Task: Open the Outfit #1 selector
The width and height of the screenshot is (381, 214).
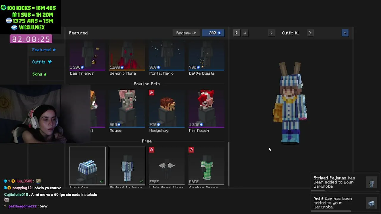Action: pos(291,33)
